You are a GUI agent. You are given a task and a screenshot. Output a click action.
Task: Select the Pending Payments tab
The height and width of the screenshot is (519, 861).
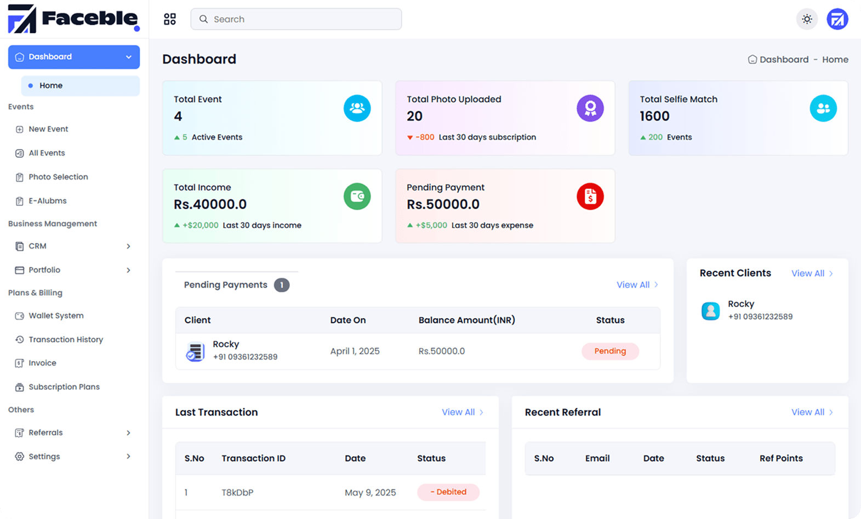(226, 285)
